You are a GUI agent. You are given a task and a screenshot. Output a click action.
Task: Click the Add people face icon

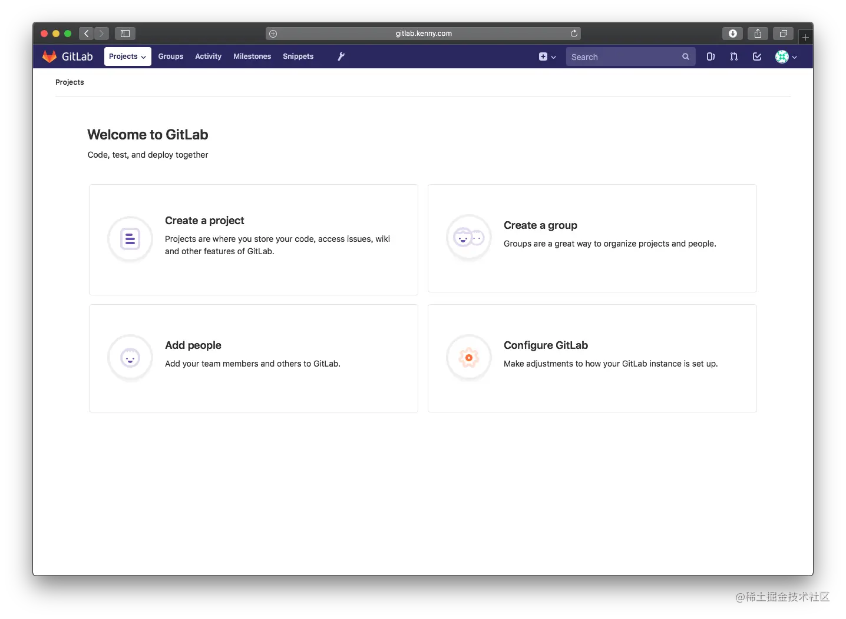tap(130, 358)
